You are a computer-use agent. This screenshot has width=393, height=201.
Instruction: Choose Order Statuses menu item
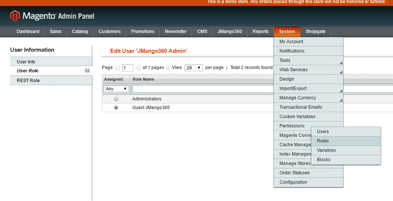coord(308,173)
